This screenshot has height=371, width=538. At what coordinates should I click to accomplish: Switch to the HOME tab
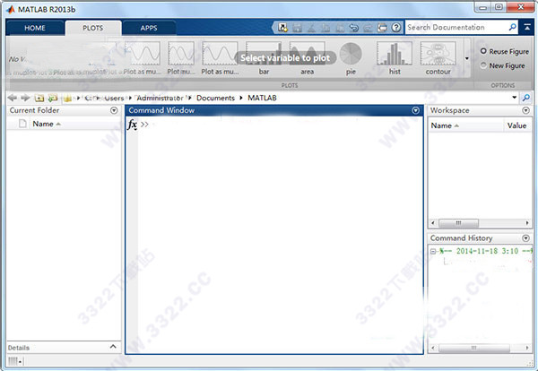click(x=35, y=28)
